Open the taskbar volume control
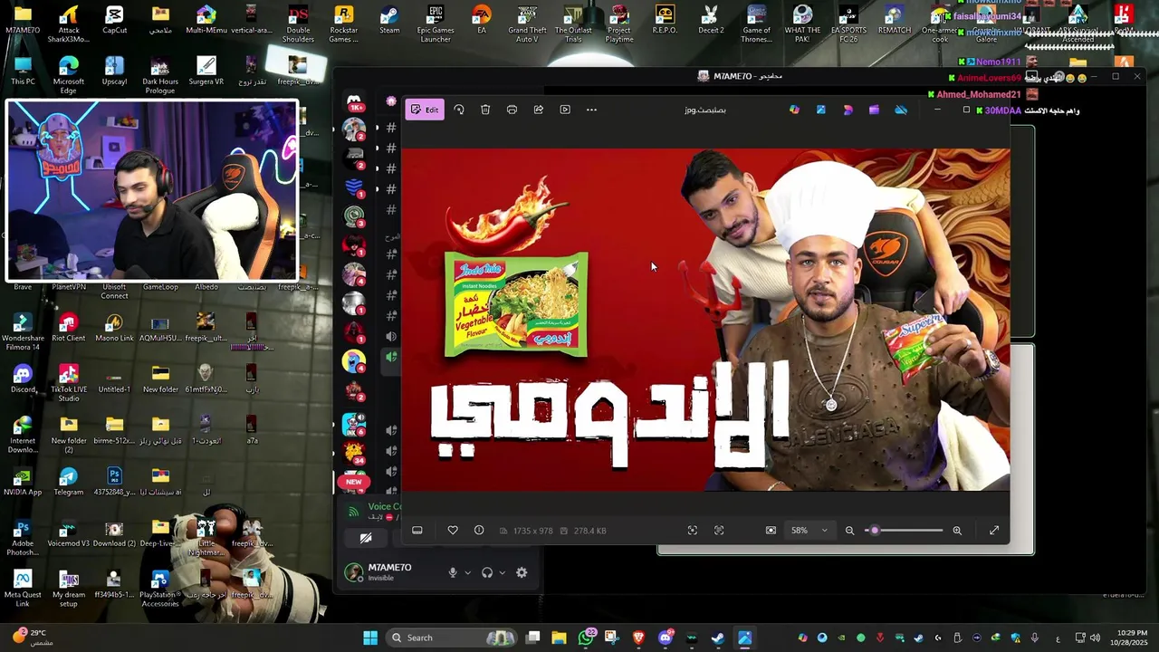This screenshot has width=1159, height=652. (x=1096, y=638)
